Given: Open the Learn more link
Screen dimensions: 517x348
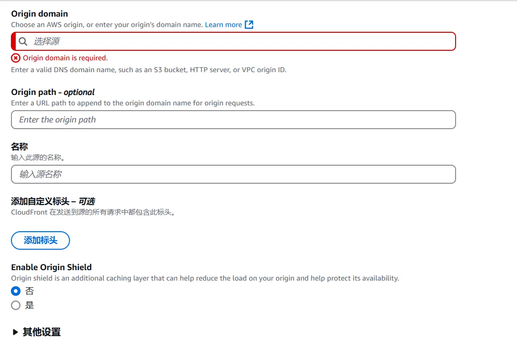Looking at the screenshot, I should point(223,25).
